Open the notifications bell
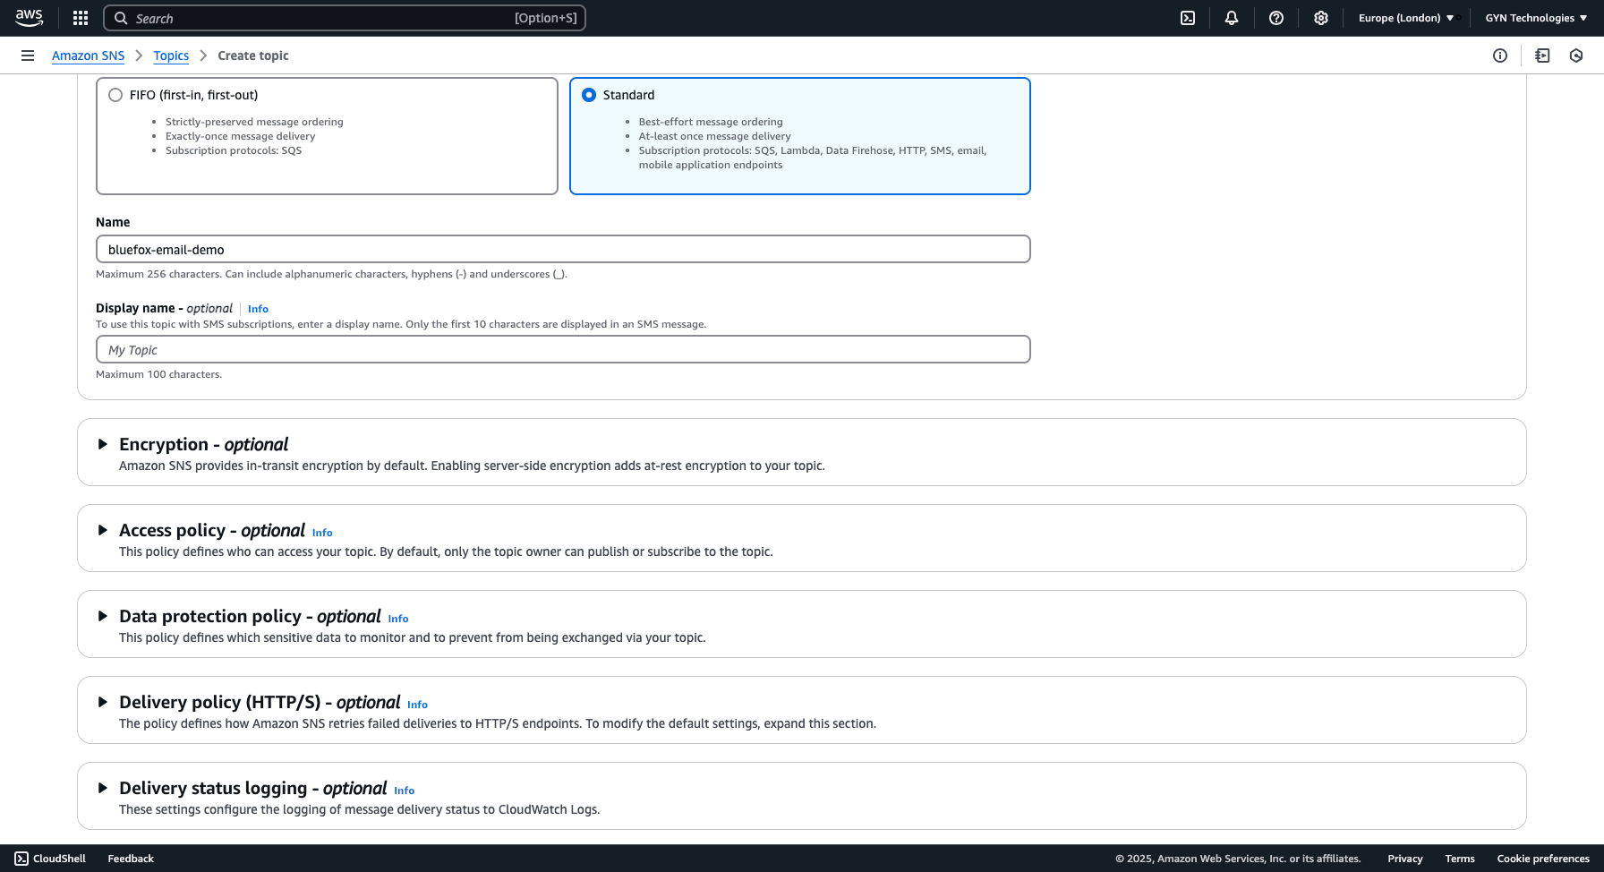This screenshot has height=872, width=1604. (x=1232, y=18)
